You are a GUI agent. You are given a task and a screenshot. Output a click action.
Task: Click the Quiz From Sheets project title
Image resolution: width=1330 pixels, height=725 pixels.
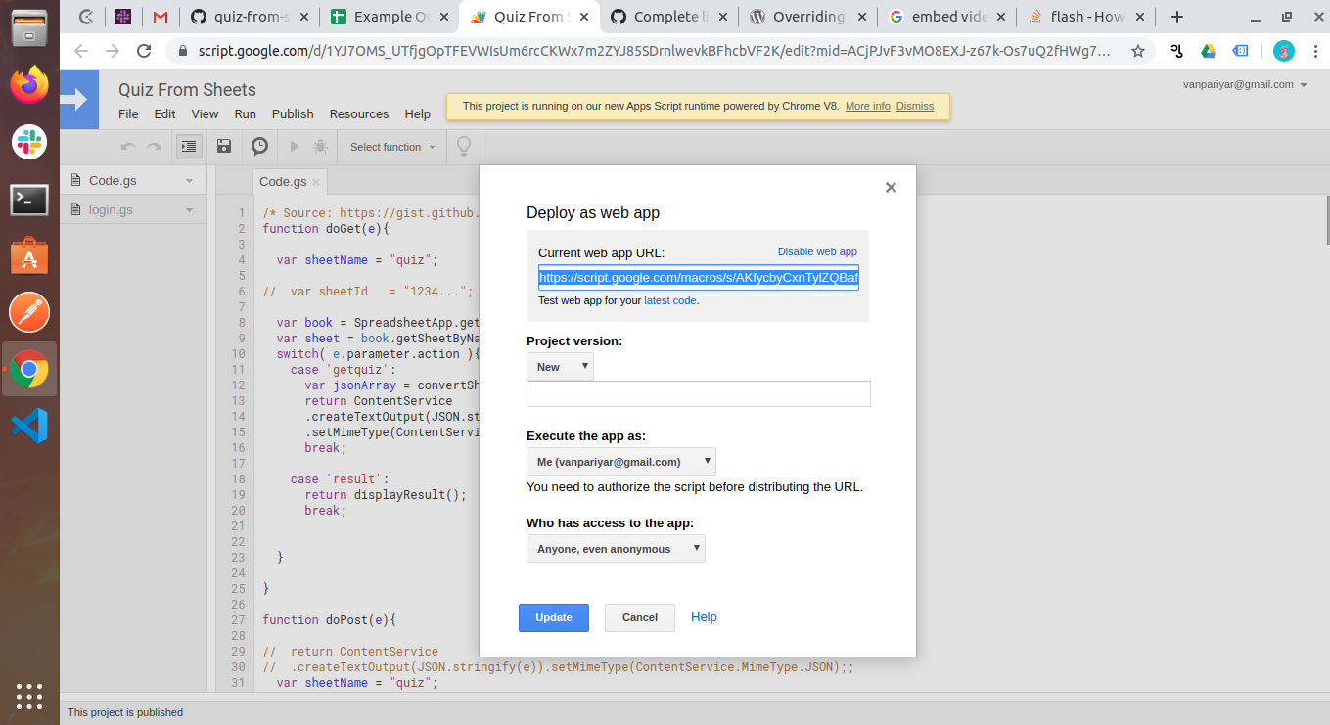(x=187, y=89)
